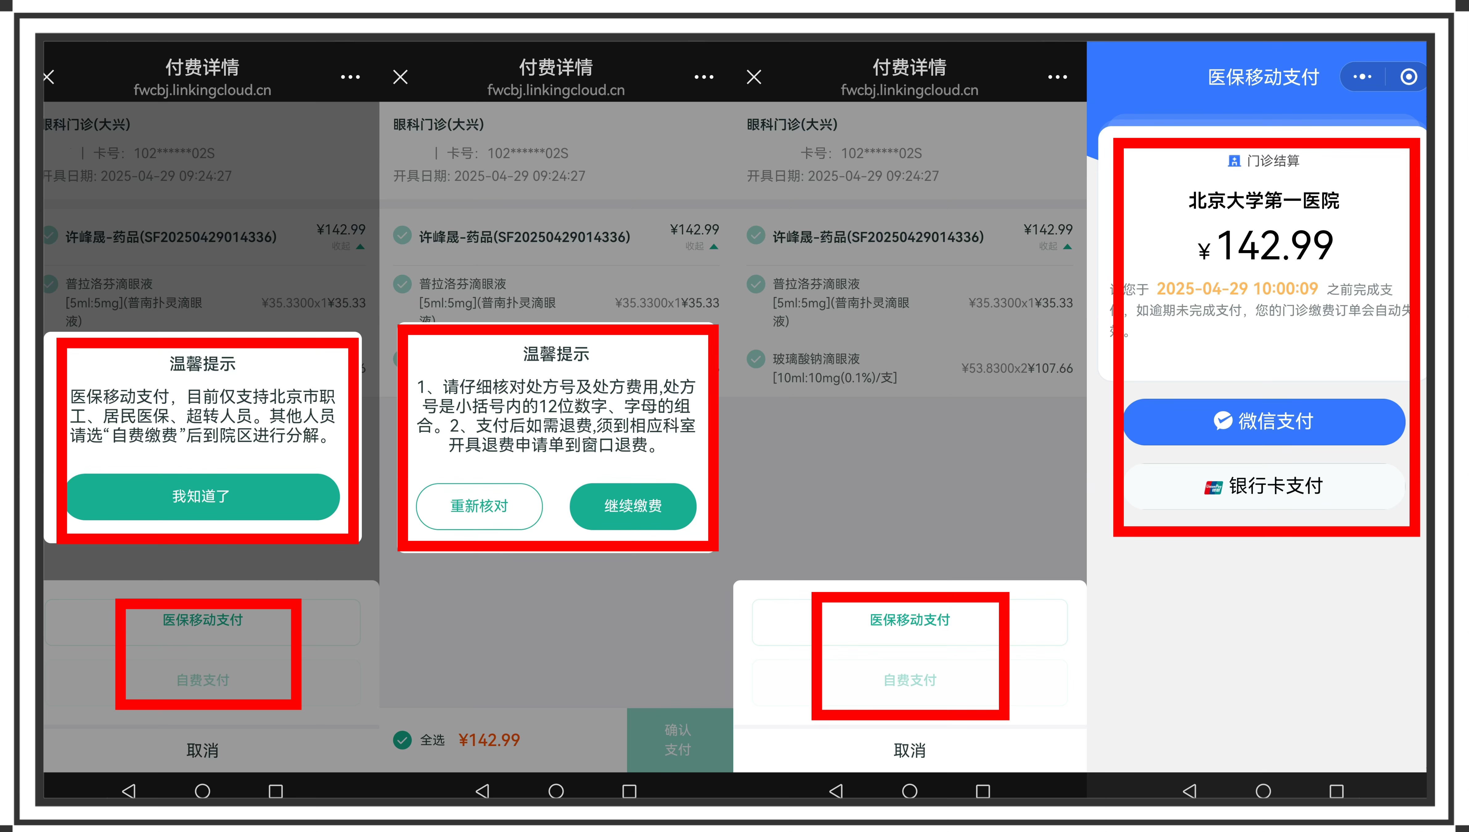Toggle order checkbox for 许峰晟-药品 in second panel
Screen dimensions: 1469x832
pos(403,235)
